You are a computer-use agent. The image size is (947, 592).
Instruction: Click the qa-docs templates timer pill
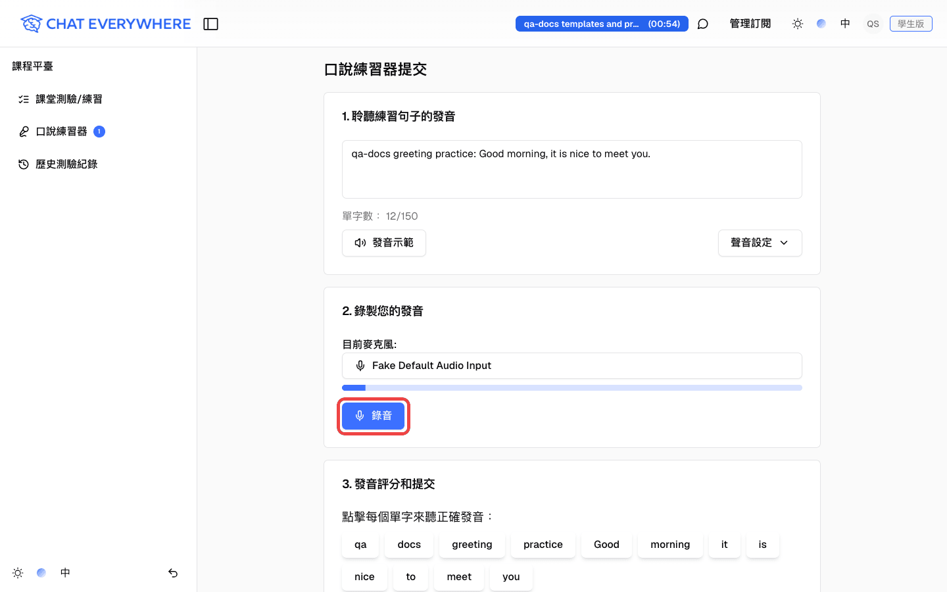click(602, 24)
